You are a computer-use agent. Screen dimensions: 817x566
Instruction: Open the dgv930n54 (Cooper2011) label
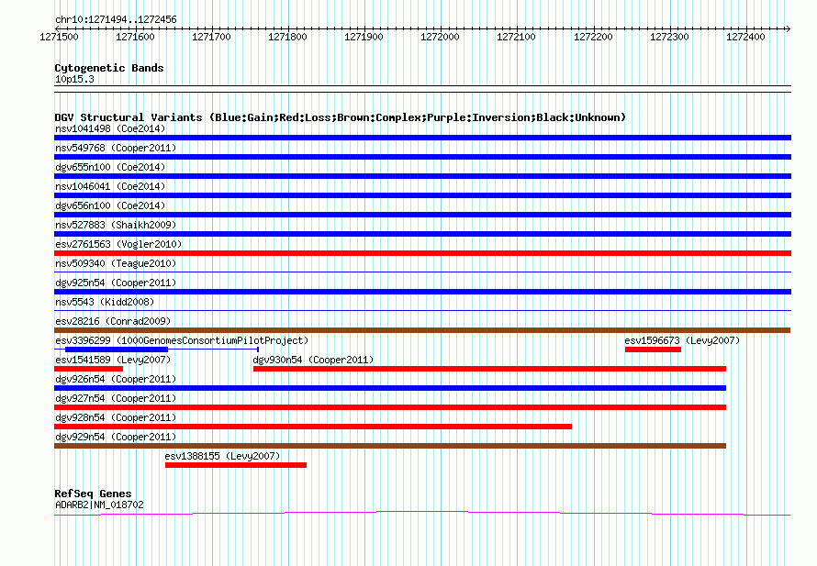[313, 360]
